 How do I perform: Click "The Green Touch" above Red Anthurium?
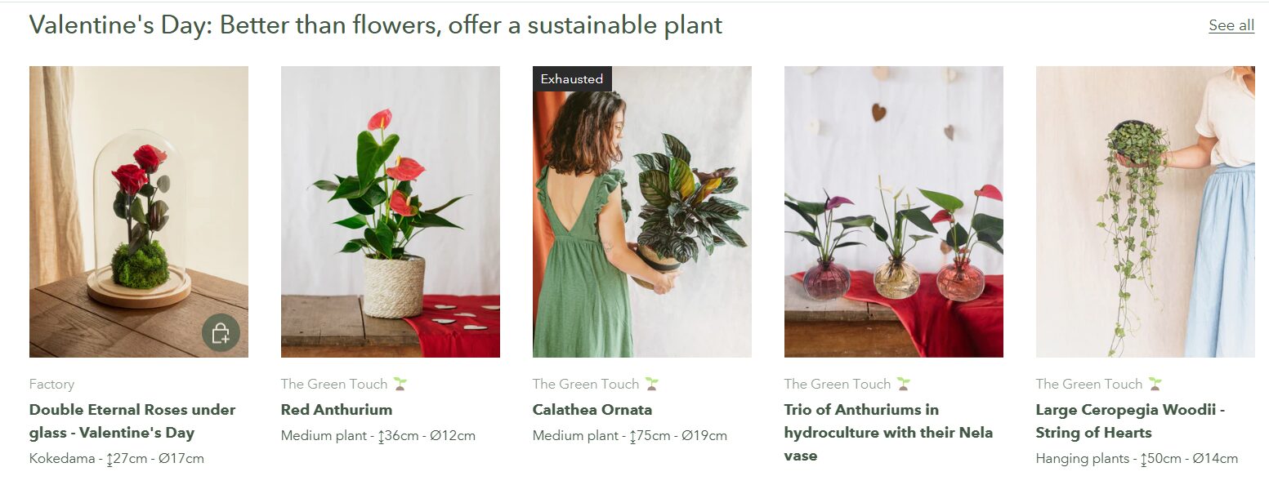click(x=334, y=384)
